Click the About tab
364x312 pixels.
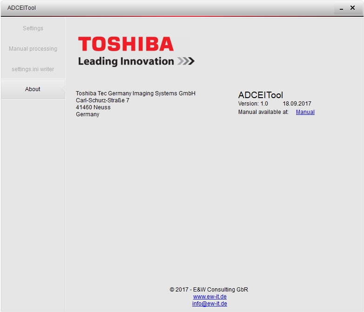(33, 89)
